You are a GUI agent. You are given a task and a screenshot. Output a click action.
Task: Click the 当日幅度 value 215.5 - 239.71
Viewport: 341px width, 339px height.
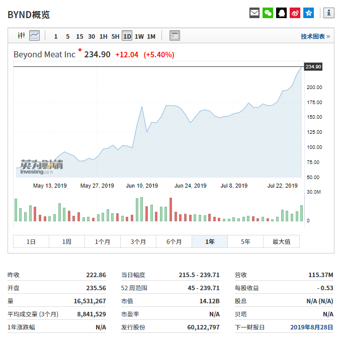pyautogui.click(x=199, y=275)
